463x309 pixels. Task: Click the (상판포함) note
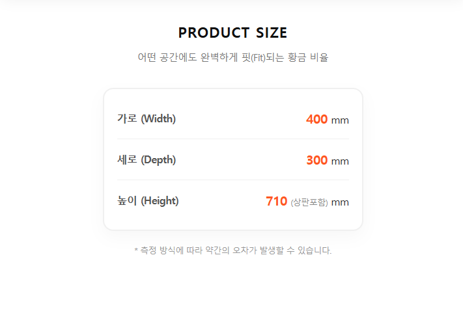pos(309,202)
